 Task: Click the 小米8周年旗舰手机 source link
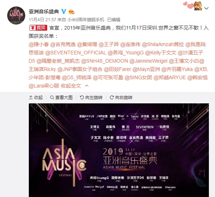86,20
